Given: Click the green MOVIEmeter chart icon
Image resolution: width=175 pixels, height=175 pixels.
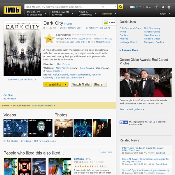Looking at the screenshot, I should 106,22.
